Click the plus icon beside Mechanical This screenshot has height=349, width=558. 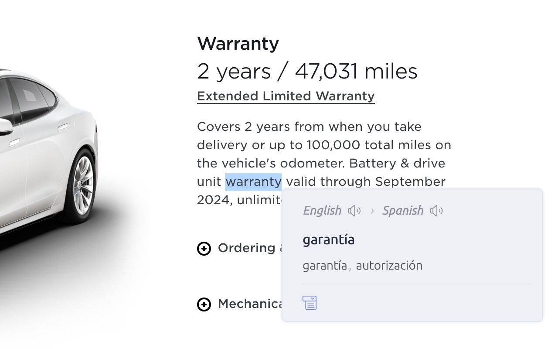click(x=204, y=305)
